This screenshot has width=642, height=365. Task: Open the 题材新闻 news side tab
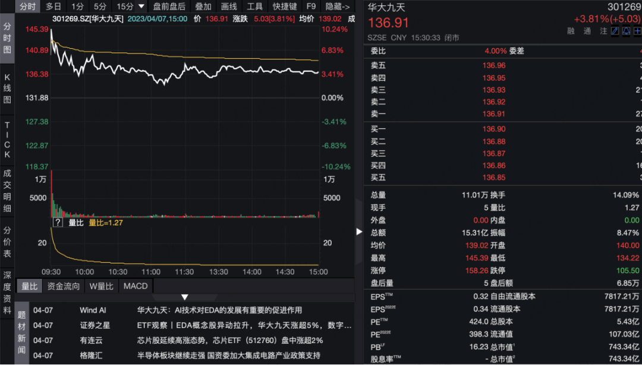point(22,332)
